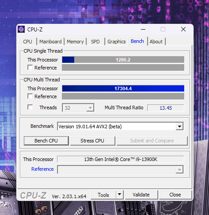
Task: Click the processor name i9-13900K field
Action: (x=121, y=159)
